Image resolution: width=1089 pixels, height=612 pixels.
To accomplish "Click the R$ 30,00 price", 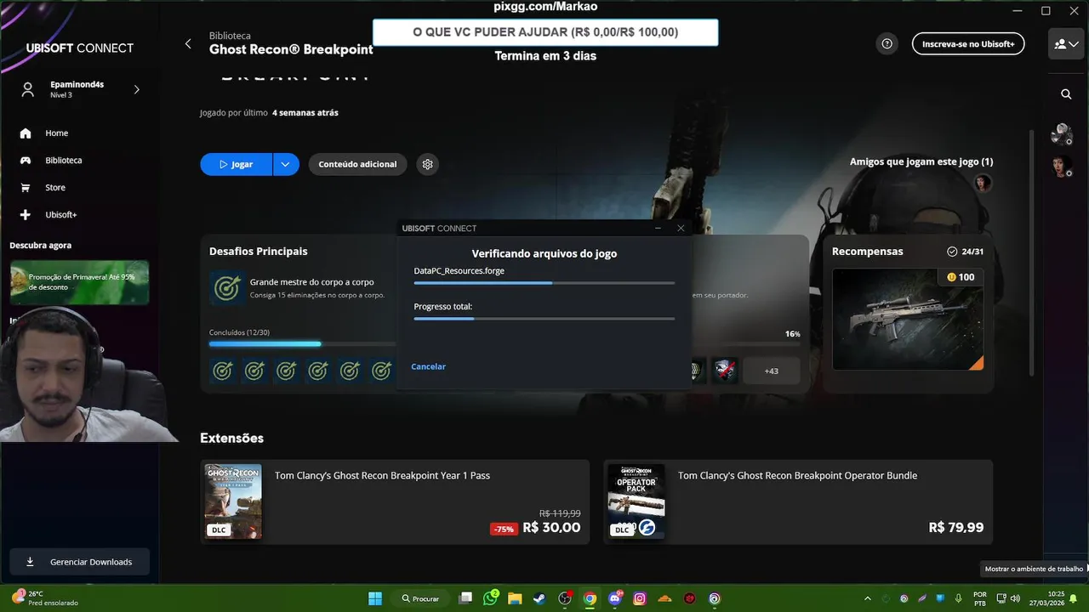I will click(x=551, y=528).
